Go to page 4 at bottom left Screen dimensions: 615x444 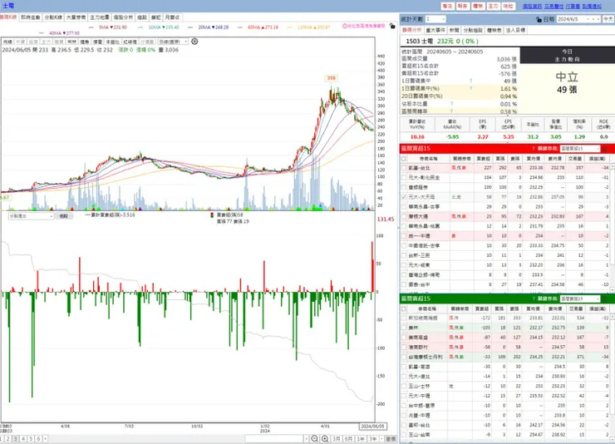23,439
